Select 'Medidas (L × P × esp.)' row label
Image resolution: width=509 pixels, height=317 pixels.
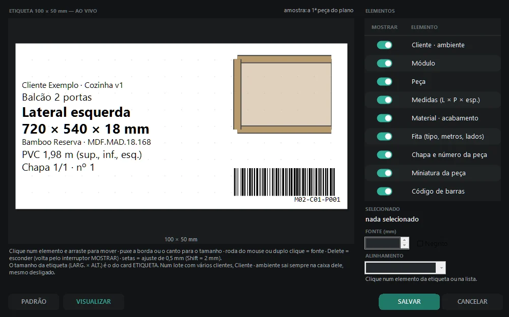446,100
